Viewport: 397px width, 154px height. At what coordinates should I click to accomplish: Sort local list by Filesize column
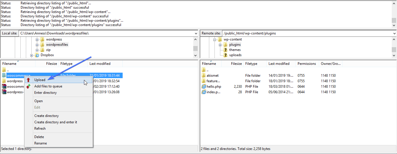click(47, 64)
